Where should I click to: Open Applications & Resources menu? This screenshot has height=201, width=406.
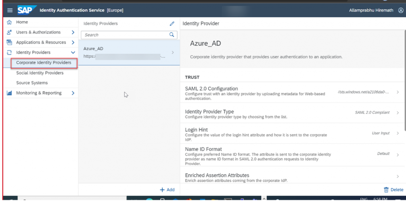tap(41, 42)
